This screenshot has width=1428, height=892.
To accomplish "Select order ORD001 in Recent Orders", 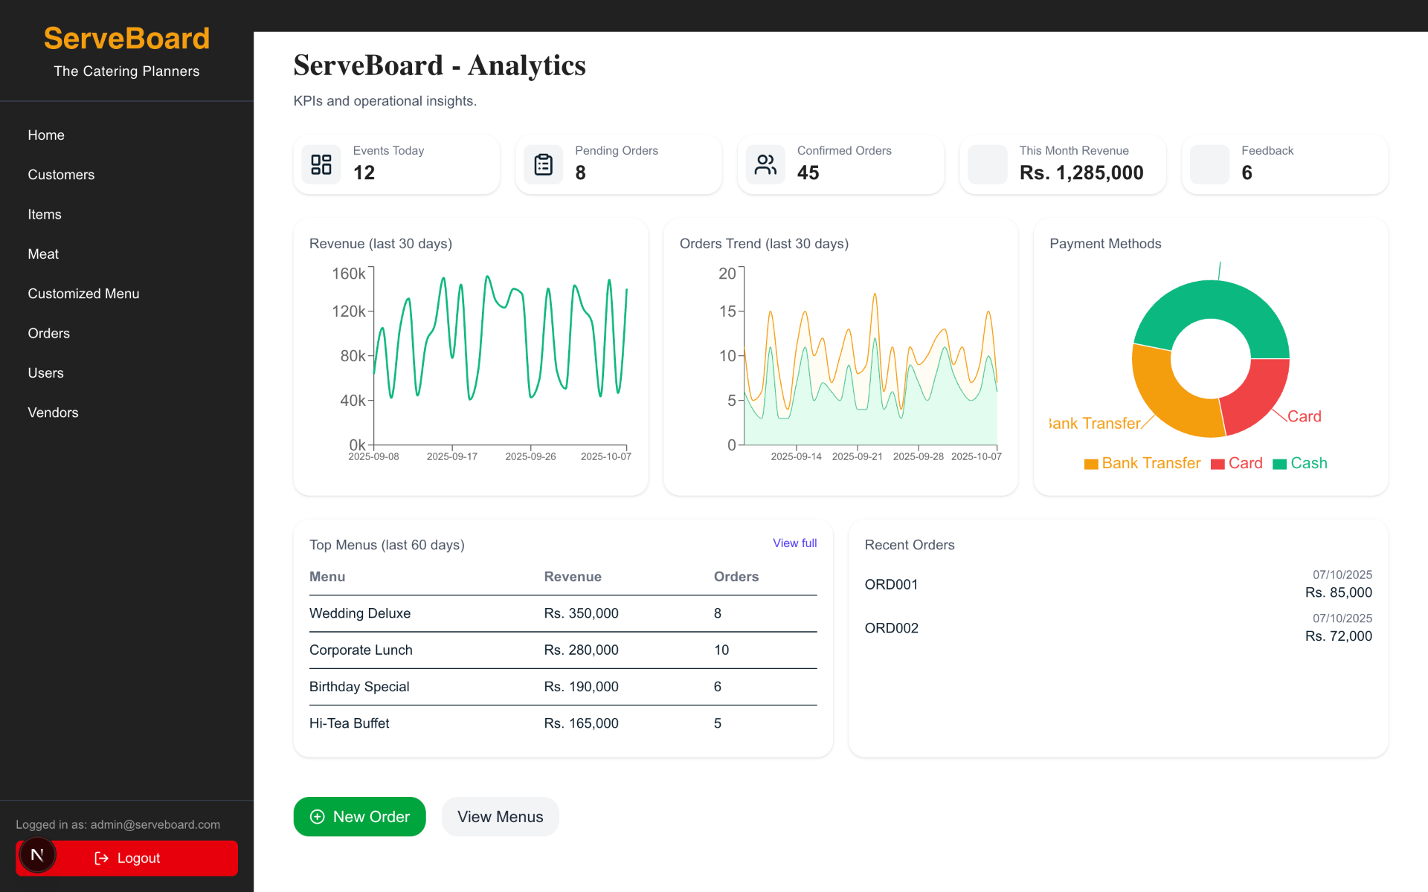I will click(x=891, y=585).
